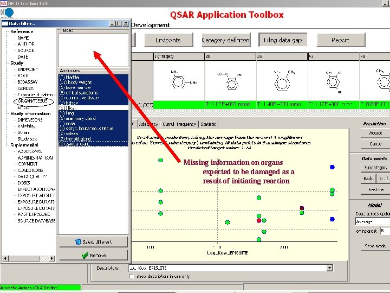This screenshot has width=390, height=293.
Task: Select the Filling data gap button
Action: [x=283, y=40]
